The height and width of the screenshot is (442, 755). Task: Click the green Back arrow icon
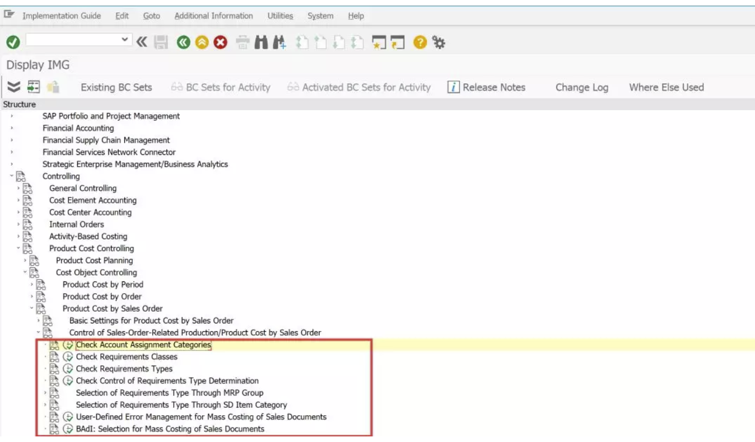[184, 43]
